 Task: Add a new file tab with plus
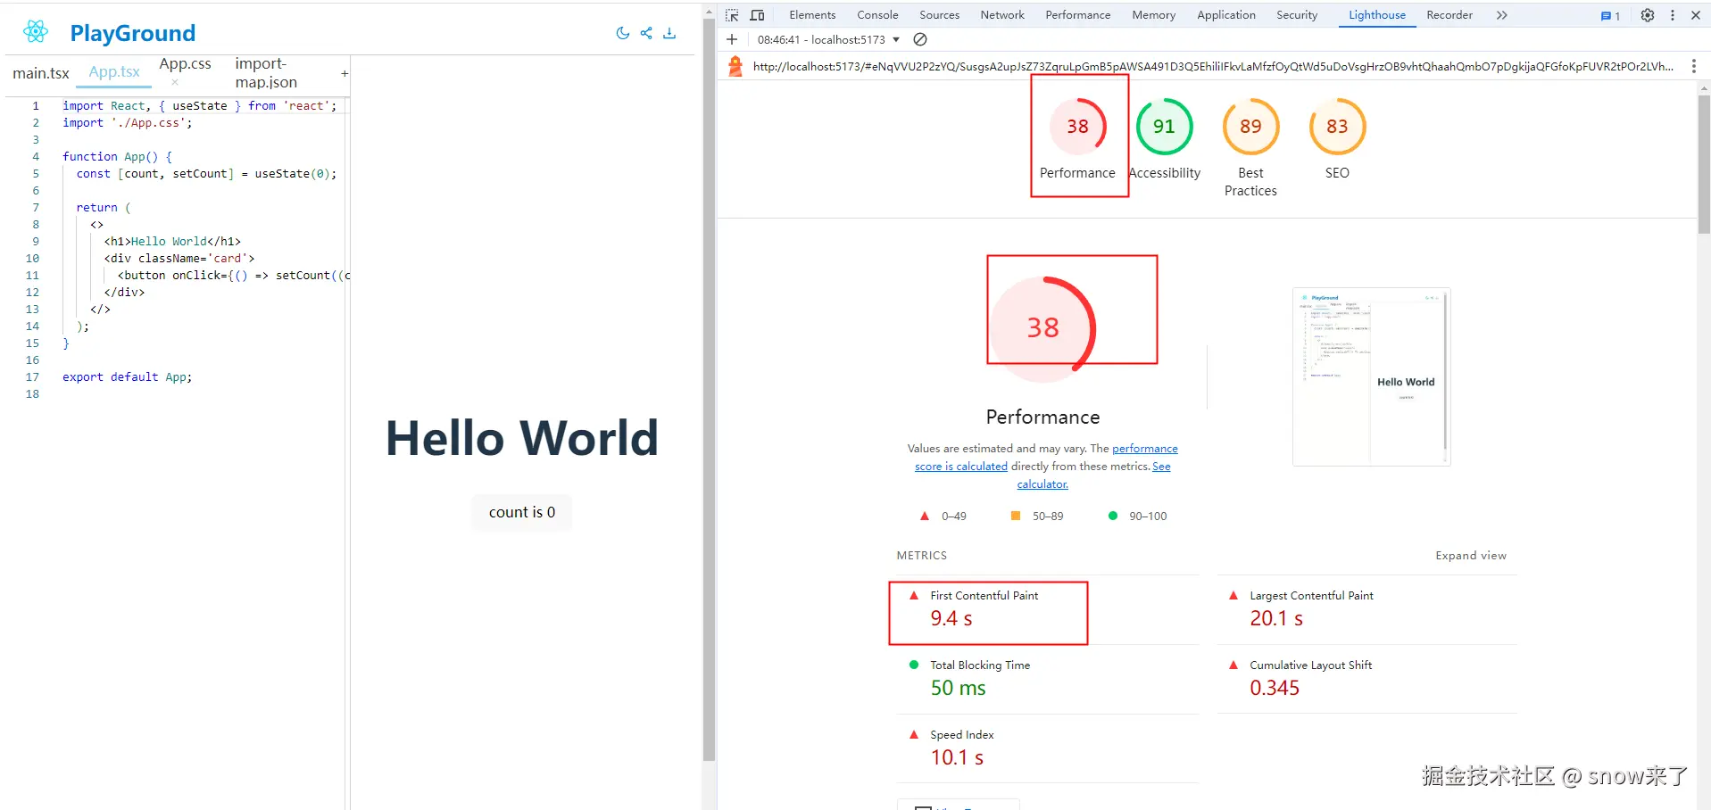pos(345,73)
